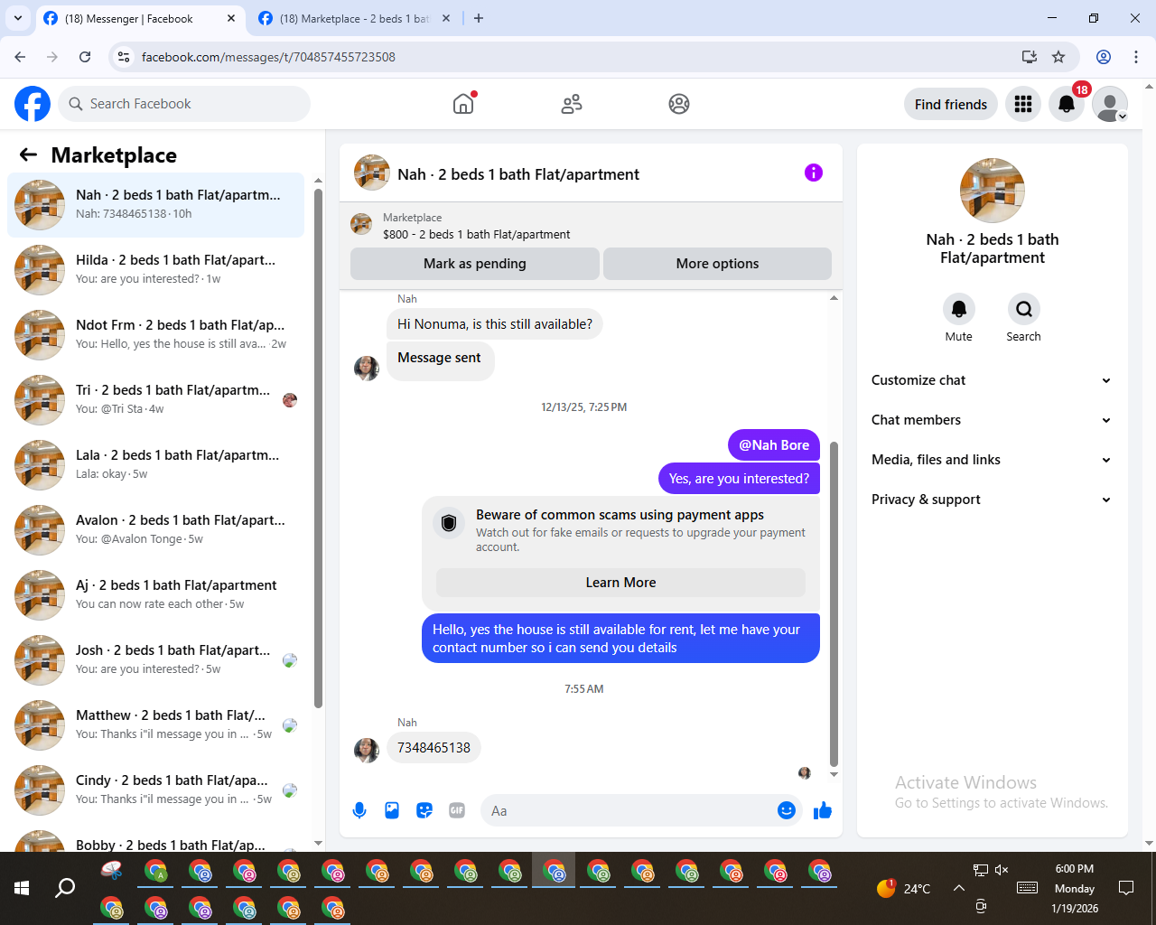Screen dimensions: 1156x925
Task: Show hidden system tray icons
Action: [x=958, y=888]
